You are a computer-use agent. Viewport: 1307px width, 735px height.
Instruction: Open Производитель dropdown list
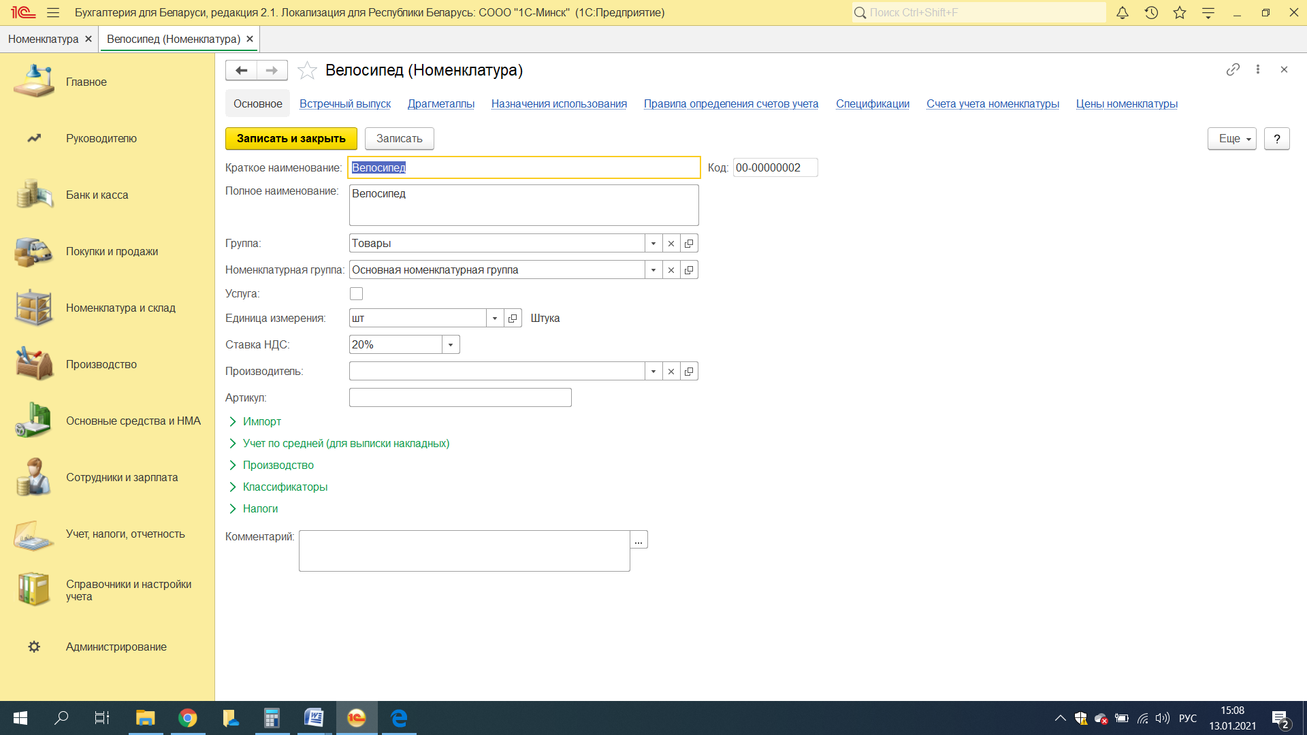(653, 371)
